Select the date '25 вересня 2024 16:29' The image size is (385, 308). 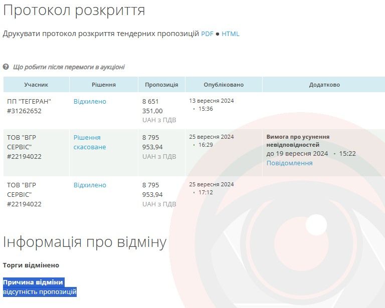pos(212,141)
